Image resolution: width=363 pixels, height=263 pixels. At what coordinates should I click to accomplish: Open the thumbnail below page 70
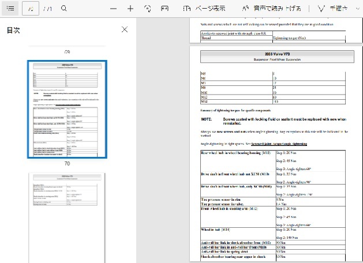point(67,217)
